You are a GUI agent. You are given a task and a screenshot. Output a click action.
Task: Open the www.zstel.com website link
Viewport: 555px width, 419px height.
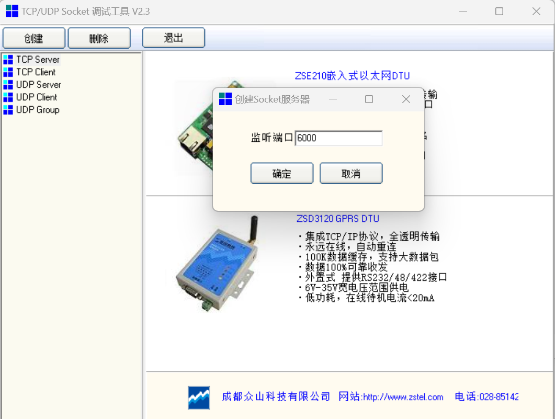pyautogui.click(x=403, y=398)
